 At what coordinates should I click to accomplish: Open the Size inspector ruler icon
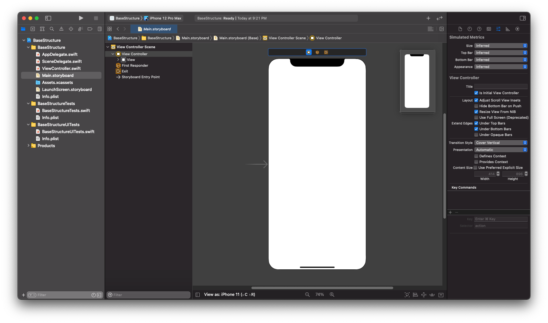click(x=508, y=29)
